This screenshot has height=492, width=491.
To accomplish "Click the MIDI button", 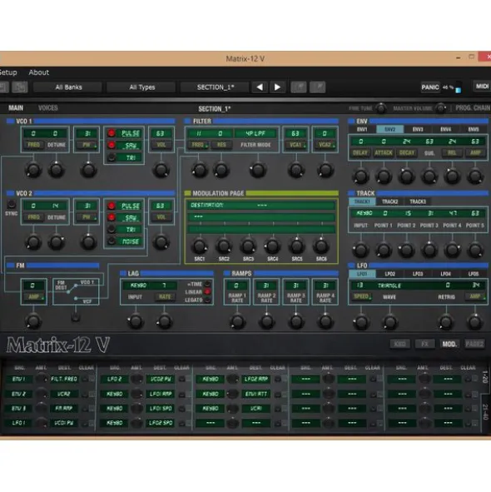I will [482, 86].
